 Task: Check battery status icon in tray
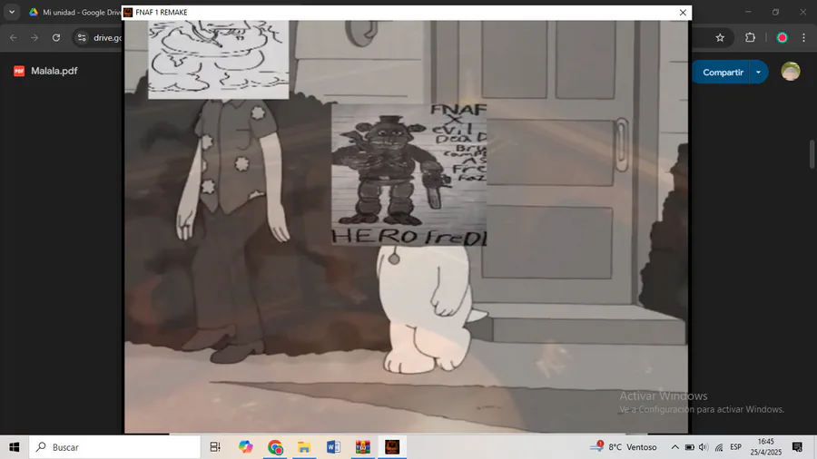(689, 447)
